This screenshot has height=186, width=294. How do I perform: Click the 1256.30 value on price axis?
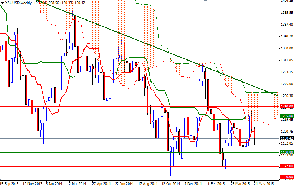[287, 96]
